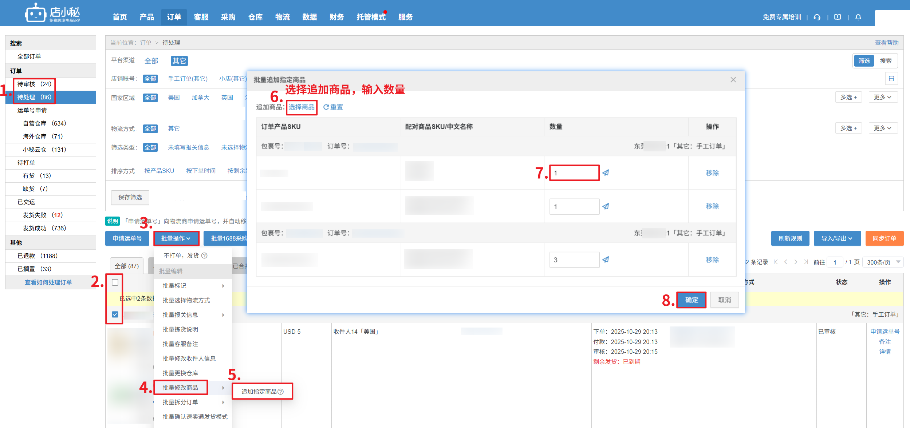
Task: Click the notification bell icon
Action: click(x=858, y=17)
